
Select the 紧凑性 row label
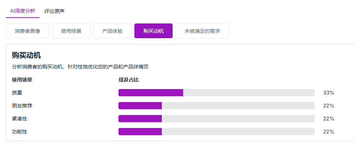[20, 119]
